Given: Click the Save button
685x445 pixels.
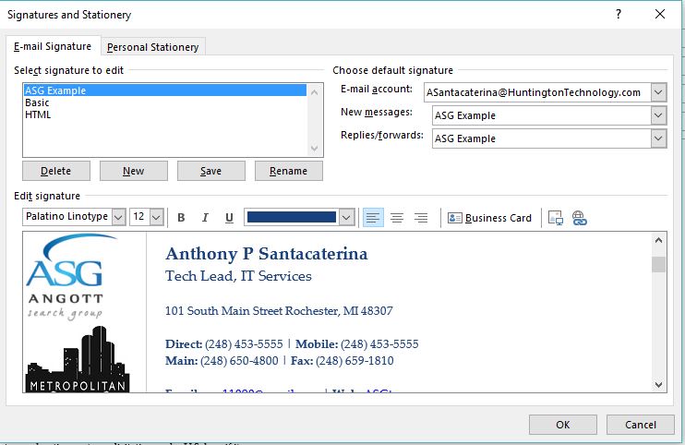Looking at the screenshot, I should point(211,171).
